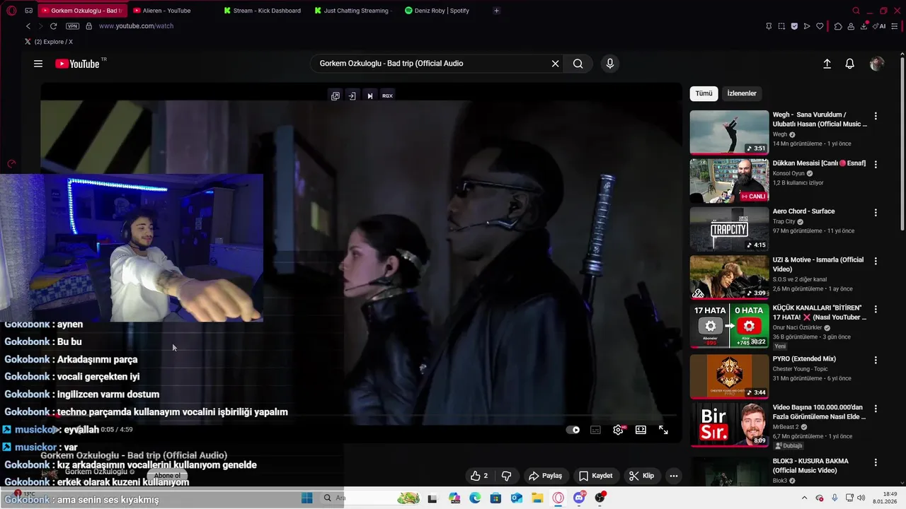Open options for the MrBeast video

coord(876,409)
